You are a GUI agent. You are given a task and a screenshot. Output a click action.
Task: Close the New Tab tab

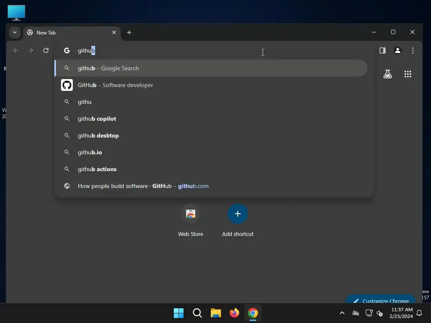pos(114,32)
